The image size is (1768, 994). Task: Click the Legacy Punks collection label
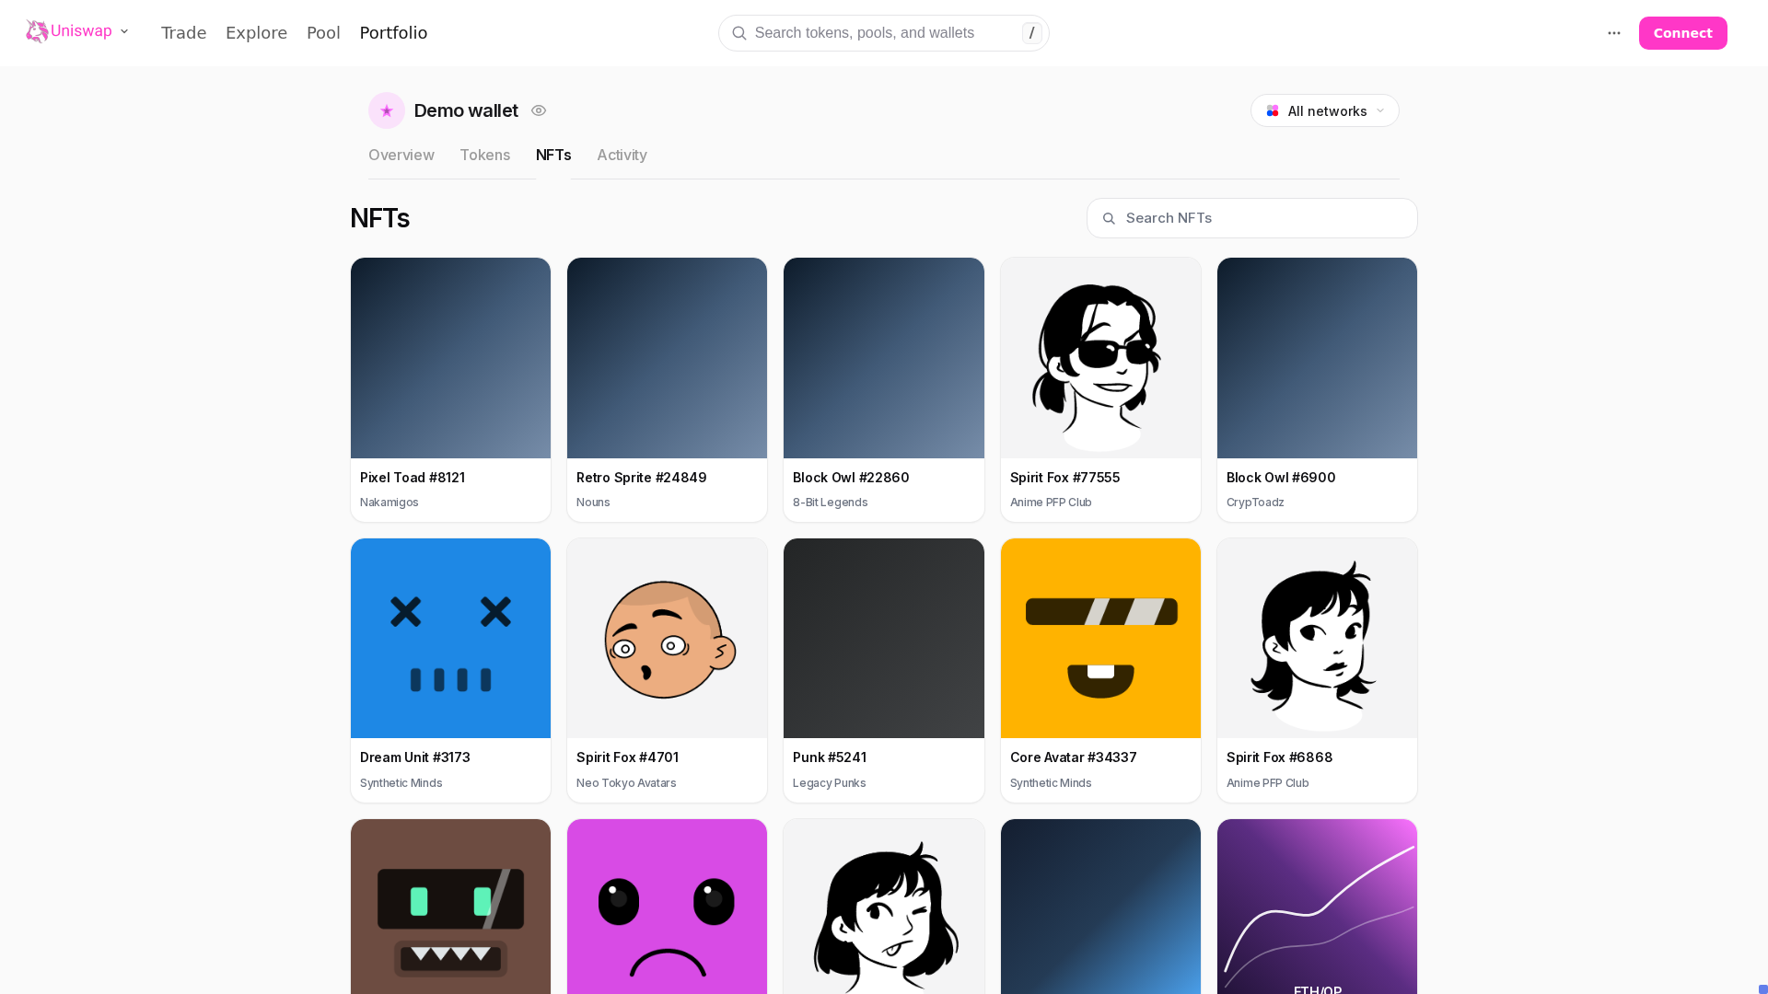830,783
